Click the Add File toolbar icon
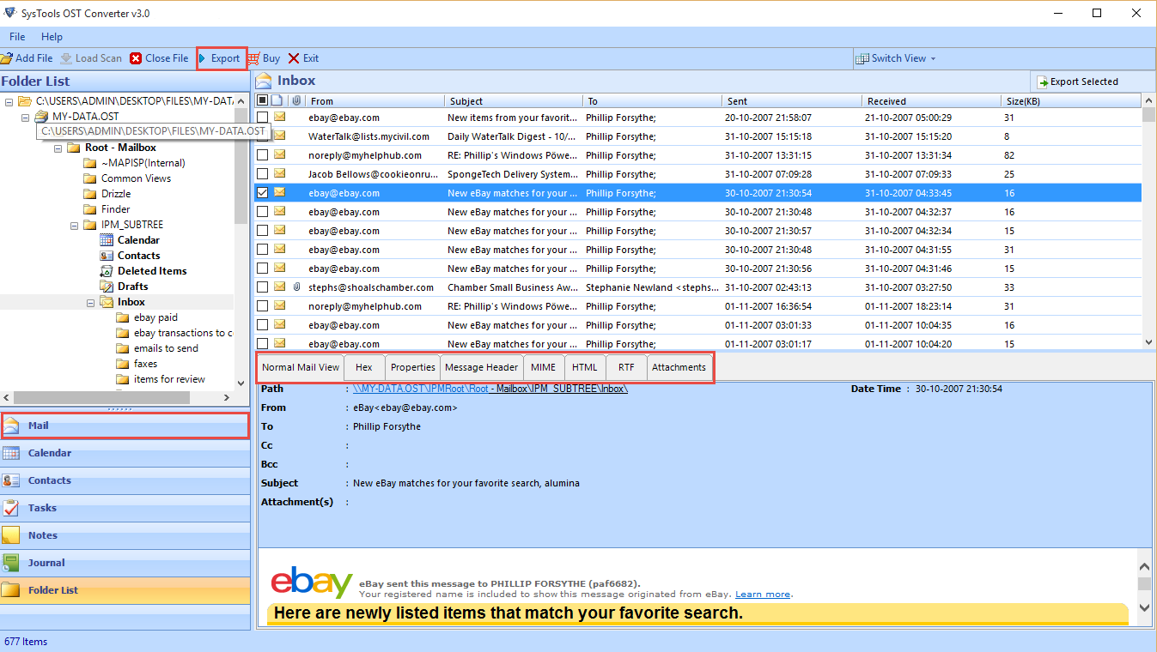 [x=7, y=58]
